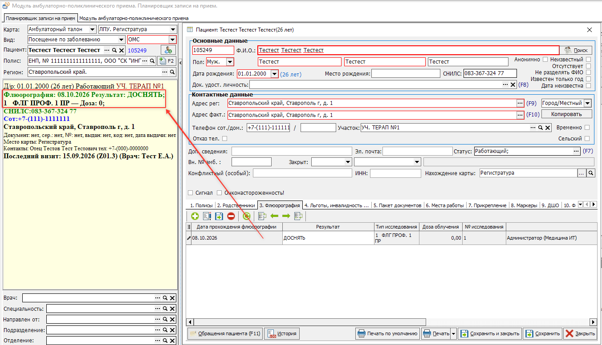Click the green left arrow navigation icon
The width and height of the screenshot is (602, 345).
[x=274, y=216]
